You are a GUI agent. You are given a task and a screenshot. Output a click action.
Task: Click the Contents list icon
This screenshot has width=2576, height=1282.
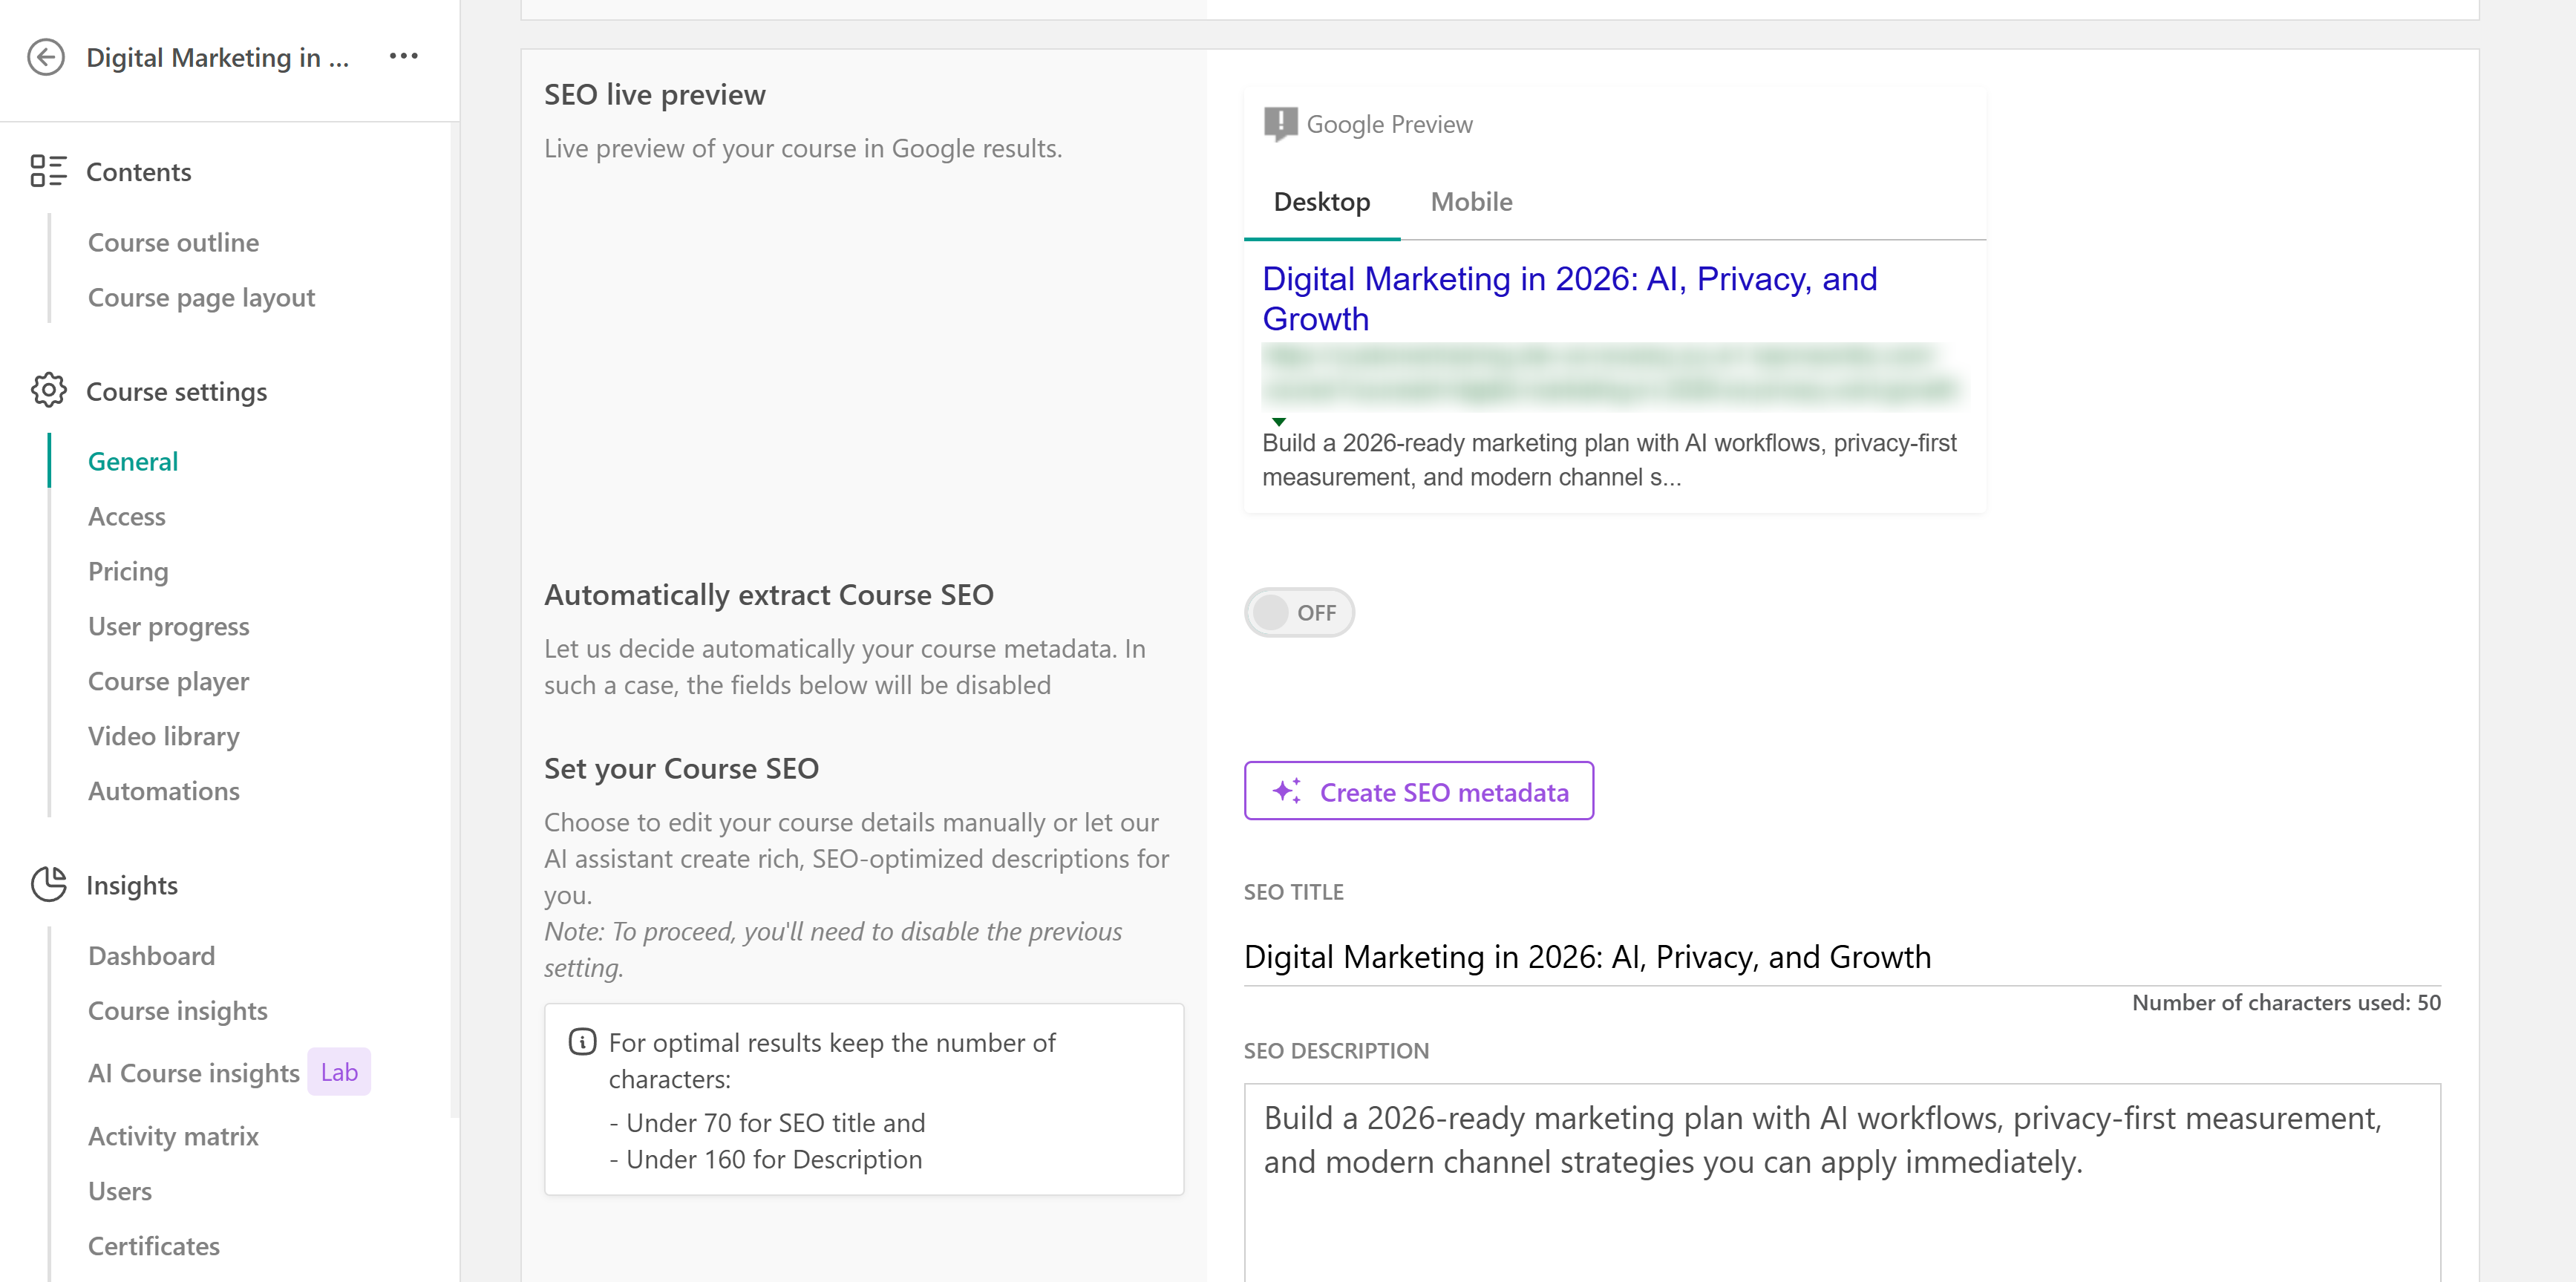[x=47, y=171]
